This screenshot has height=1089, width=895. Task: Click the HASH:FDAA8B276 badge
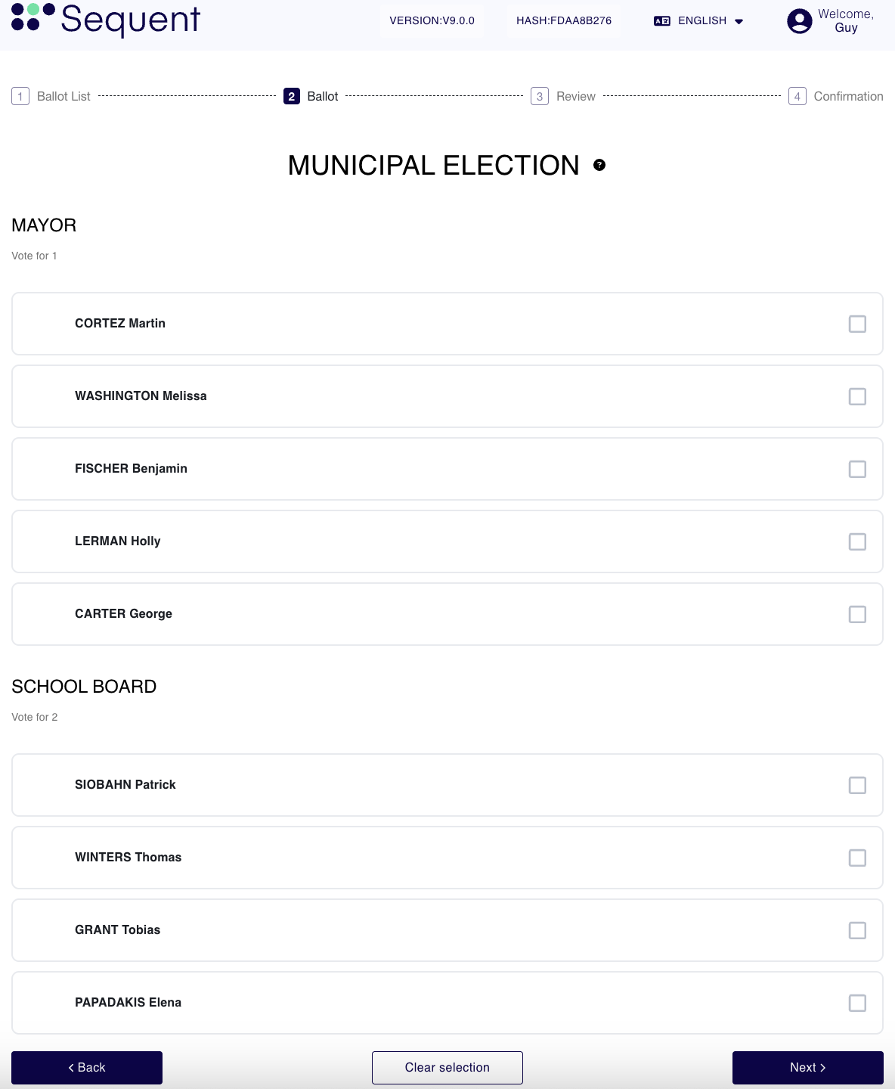[562, 20]
